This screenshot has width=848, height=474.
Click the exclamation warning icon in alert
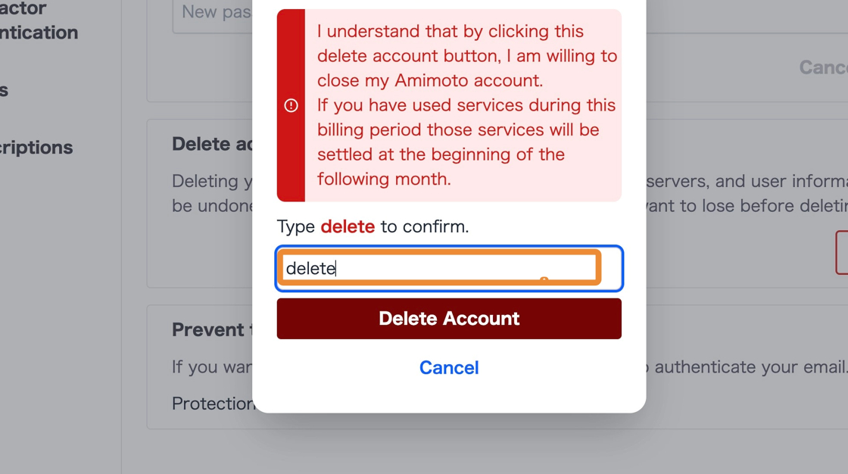(x=291, y=105)
